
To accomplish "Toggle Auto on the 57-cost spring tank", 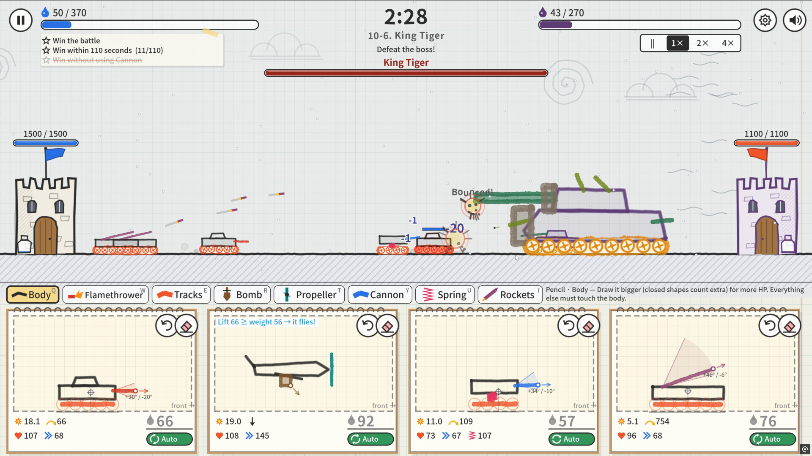I will [572, 439].
